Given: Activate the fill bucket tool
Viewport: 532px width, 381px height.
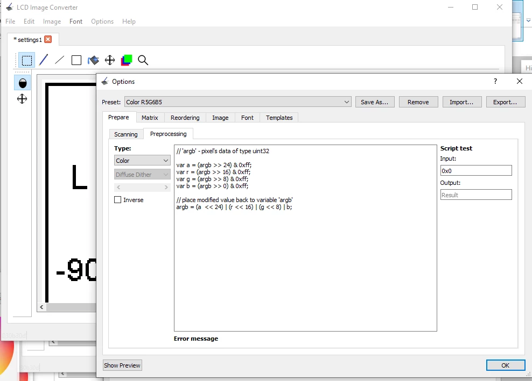Looking at the screenshot, I should click(x=93, y=60).
